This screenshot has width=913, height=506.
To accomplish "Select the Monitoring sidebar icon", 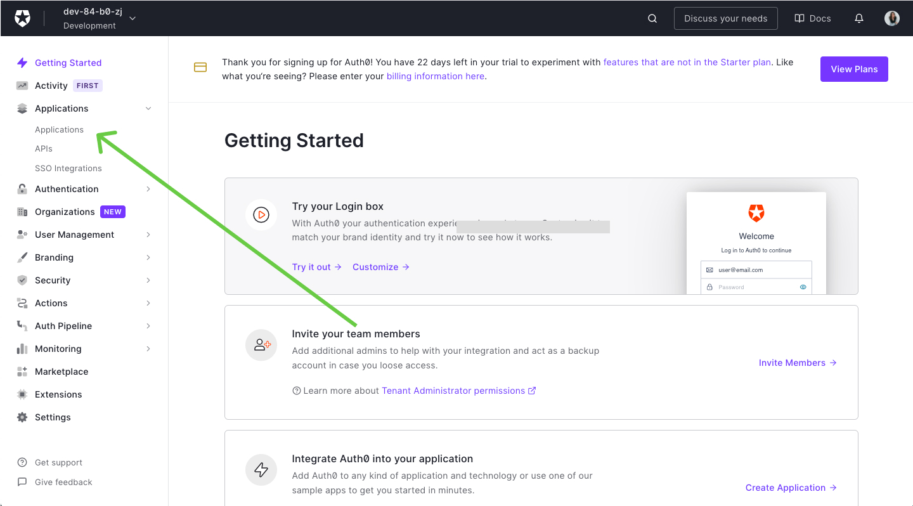I will [21, 348].
